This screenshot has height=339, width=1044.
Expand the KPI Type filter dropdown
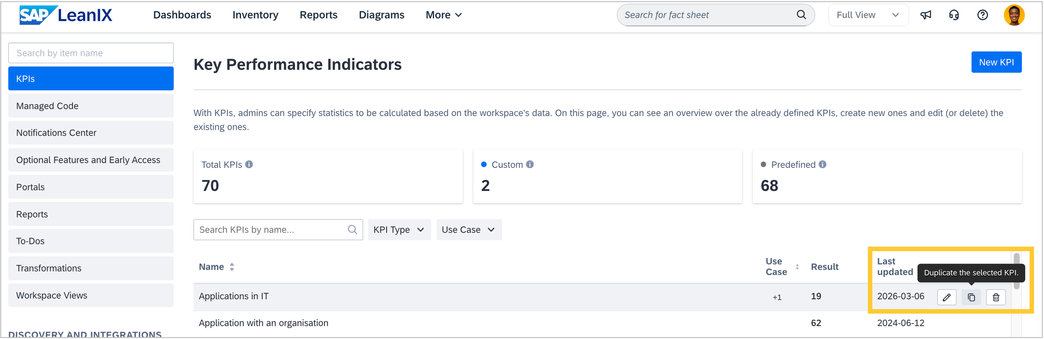coord(399,230)
